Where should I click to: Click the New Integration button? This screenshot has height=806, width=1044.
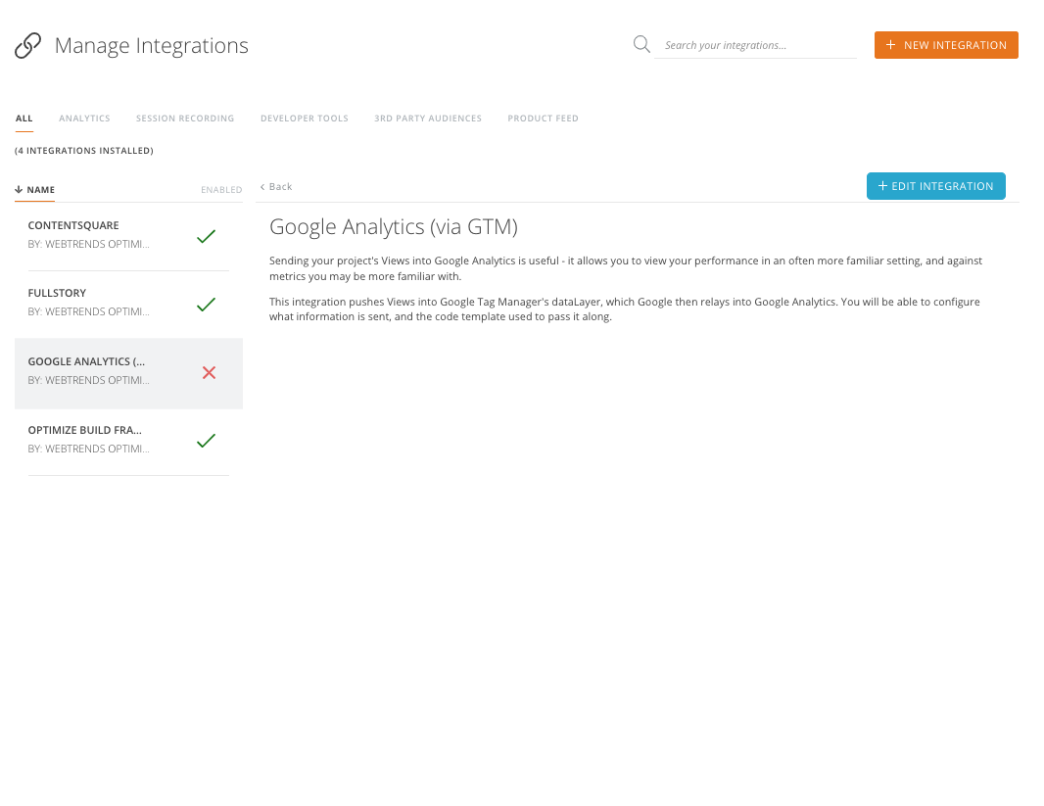coord(946,45)
